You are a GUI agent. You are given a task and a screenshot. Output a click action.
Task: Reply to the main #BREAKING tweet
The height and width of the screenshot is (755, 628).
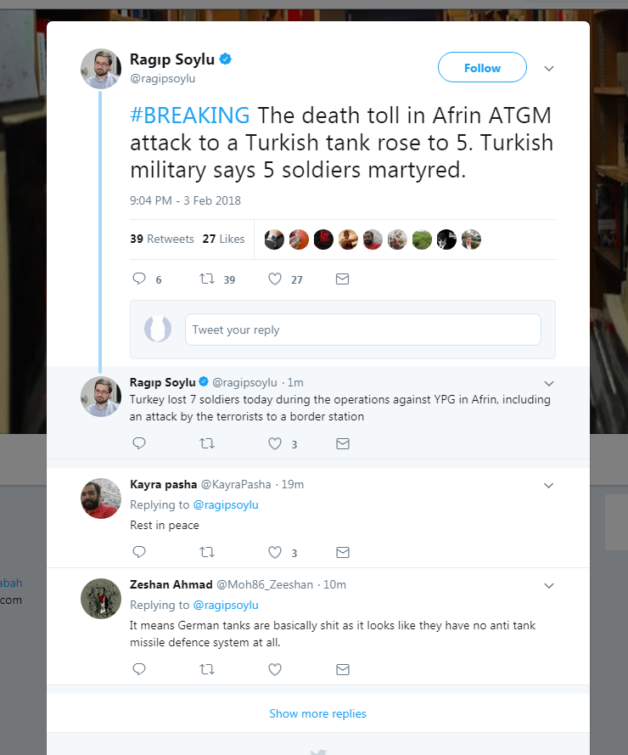(x=141, y=279)
